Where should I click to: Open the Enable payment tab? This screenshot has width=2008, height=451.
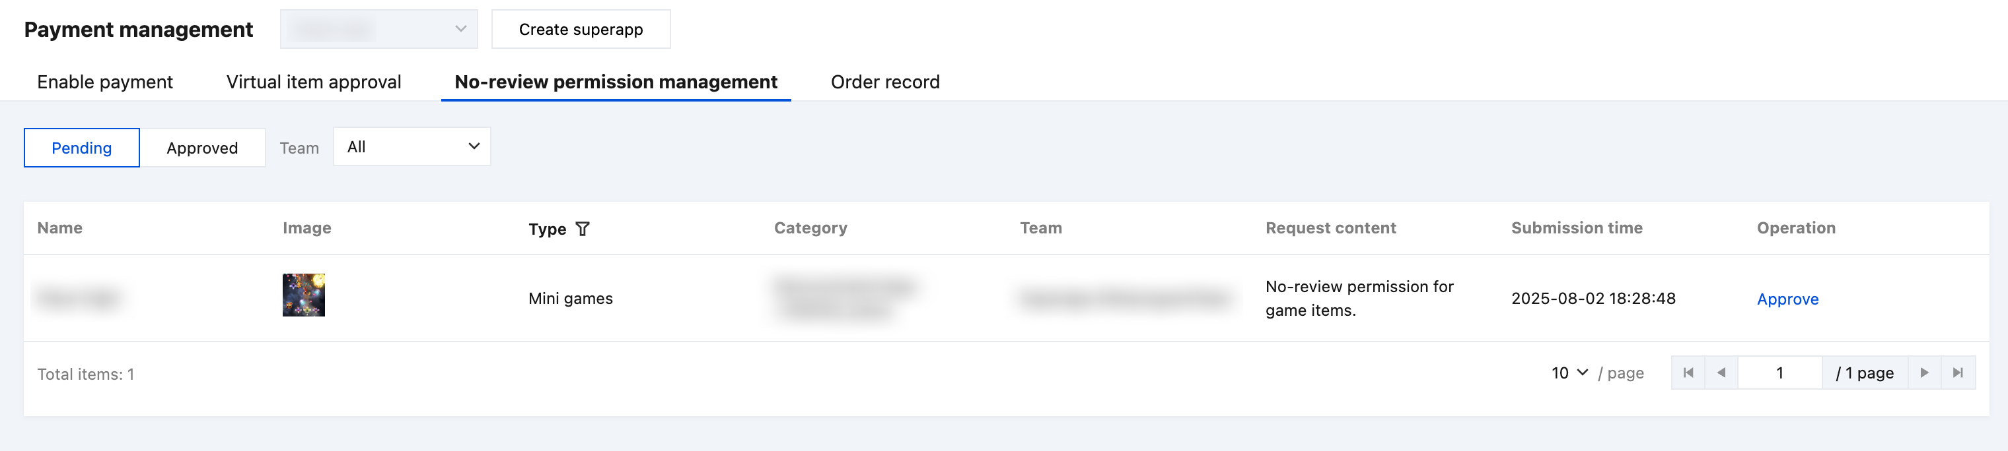pos(105,82)
